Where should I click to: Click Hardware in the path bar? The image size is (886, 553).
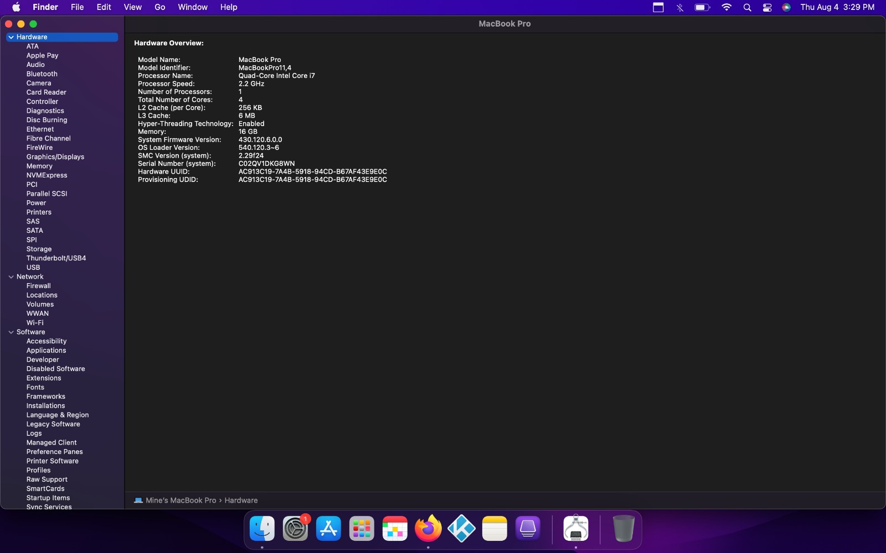[x=241, y=500]
